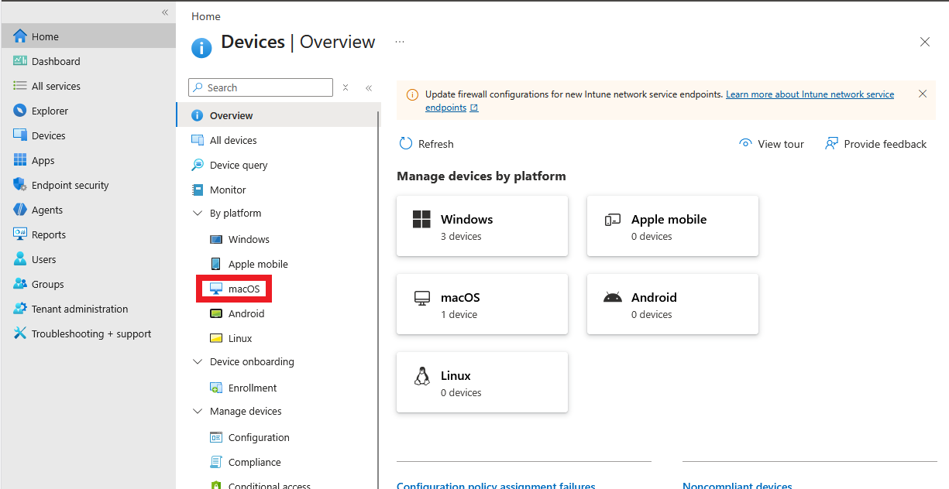The image size is (949, 489).
Task: Click the All services list icon
Action: [20, 86]
